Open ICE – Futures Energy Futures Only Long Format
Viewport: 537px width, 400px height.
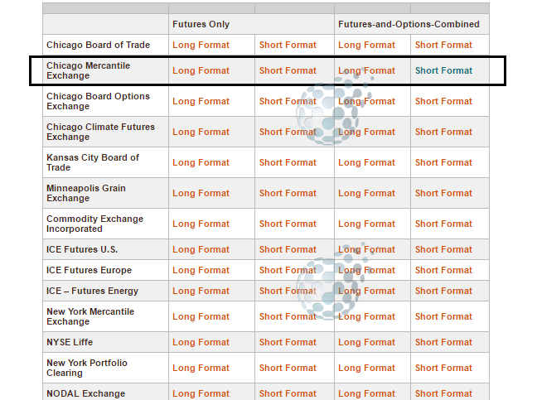201,291
